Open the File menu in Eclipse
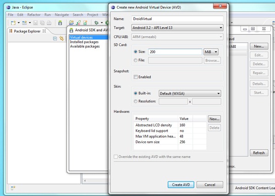This screenshot has width=275, height=196. 11,15
